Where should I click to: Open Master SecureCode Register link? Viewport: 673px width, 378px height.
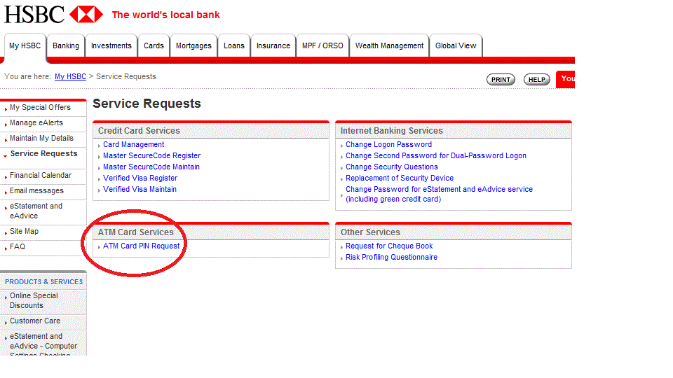[151, 155]
